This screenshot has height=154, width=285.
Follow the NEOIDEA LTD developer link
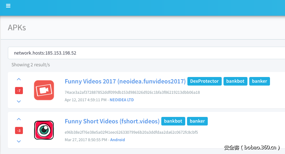122,100
